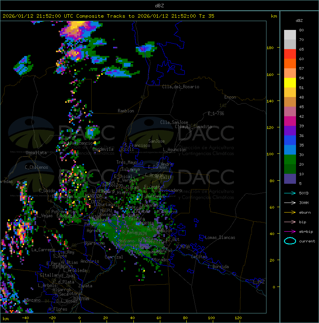319x323 pixels.
Task: Click the Anchoris place label
Action: [x=90, y=261]
